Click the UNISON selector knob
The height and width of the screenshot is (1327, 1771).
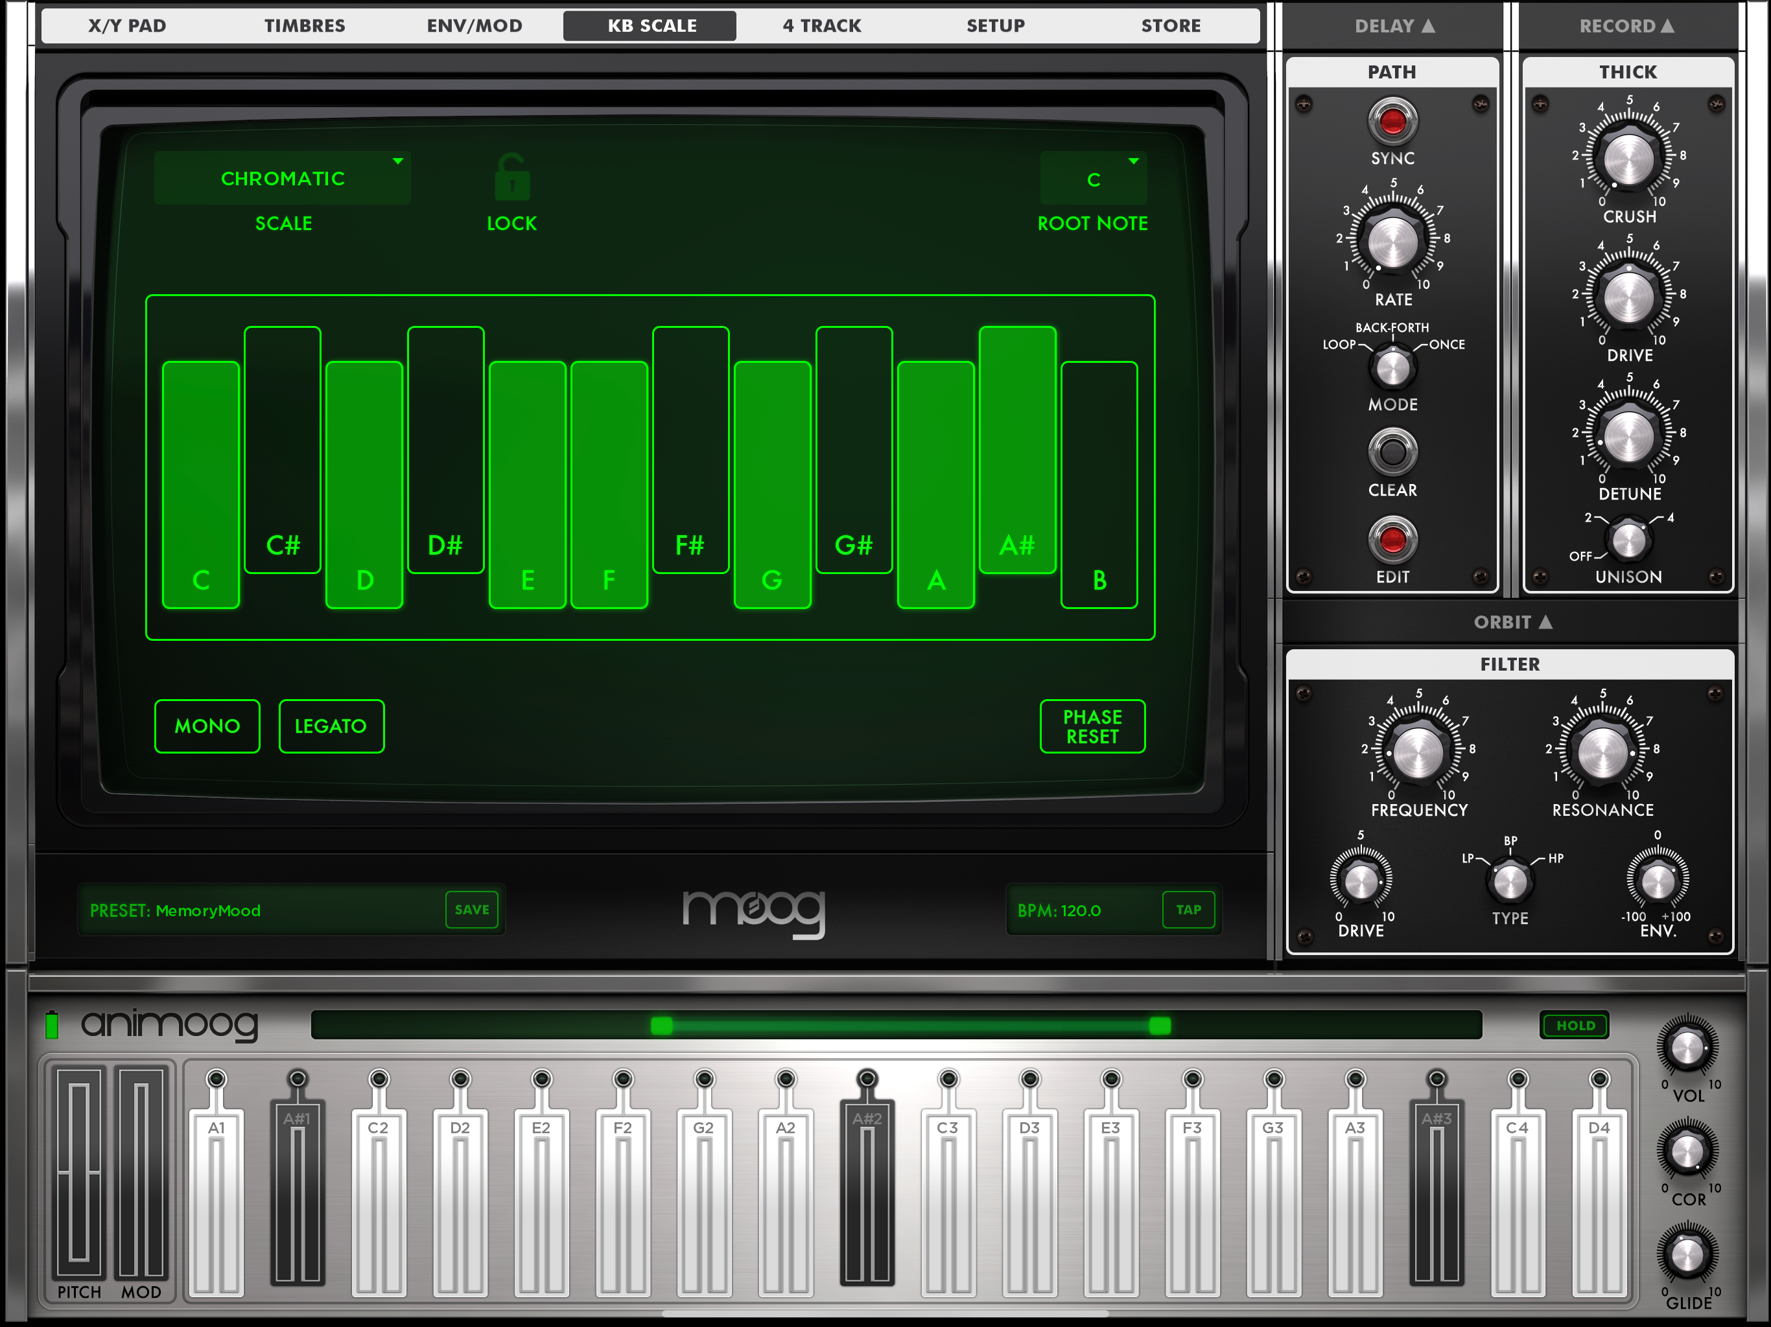[1628, 540]
